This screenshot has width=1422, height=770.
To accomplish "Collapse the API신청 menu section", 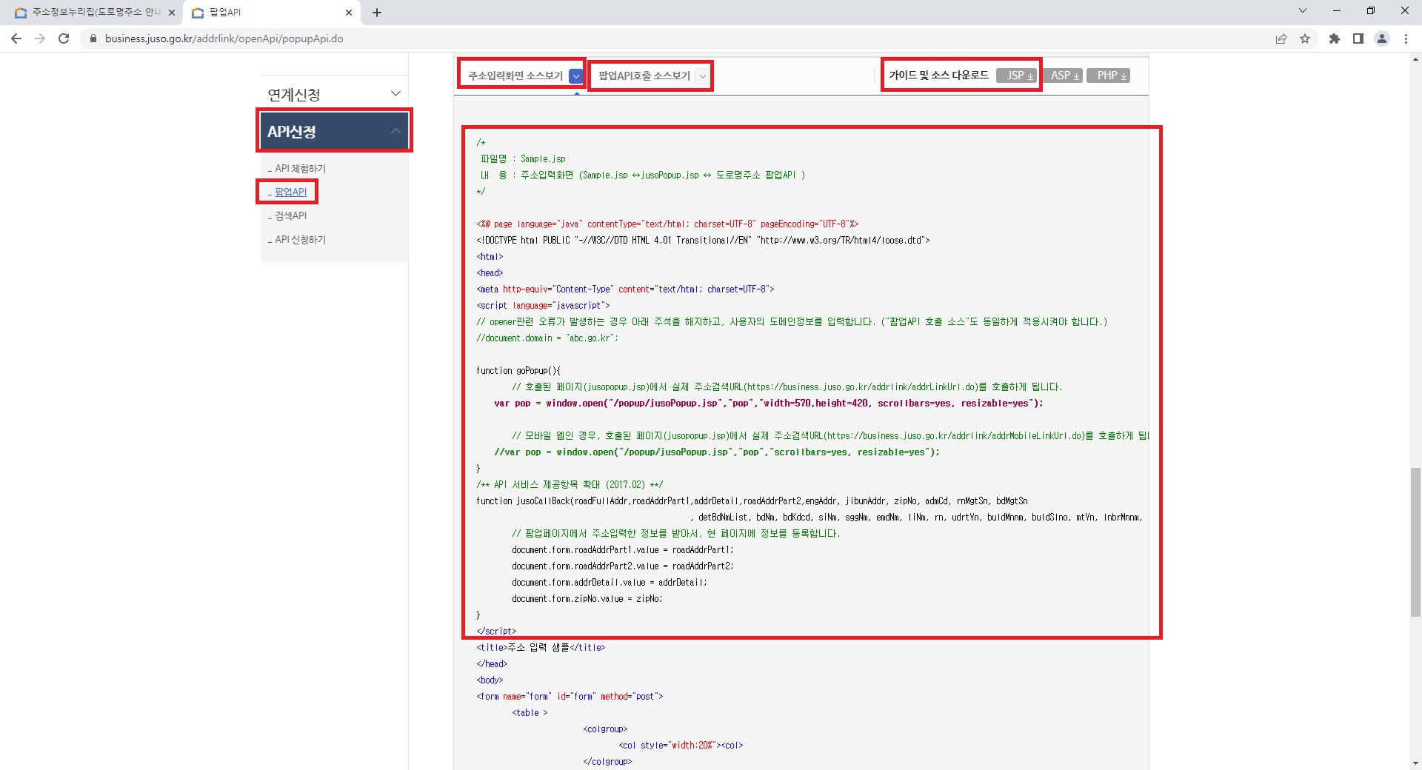I will 334,131.
